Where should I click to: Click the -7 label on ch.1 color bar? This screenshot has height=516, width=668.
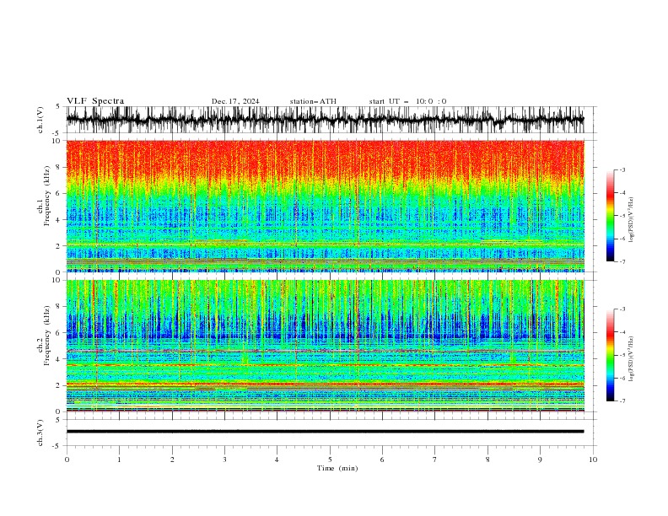pyautogui.click(x=622, y=261)
